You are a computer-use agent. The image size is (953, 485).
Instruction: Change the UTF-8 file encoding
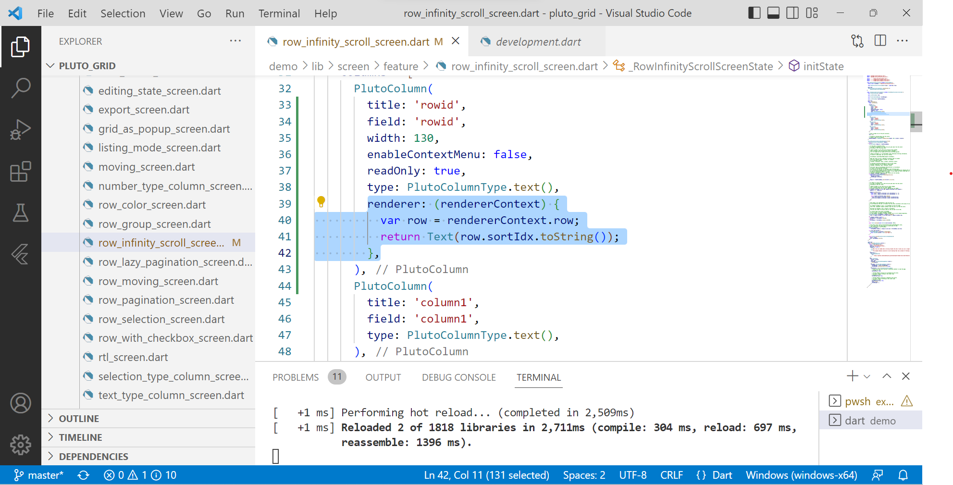click(x=632, y=475)
